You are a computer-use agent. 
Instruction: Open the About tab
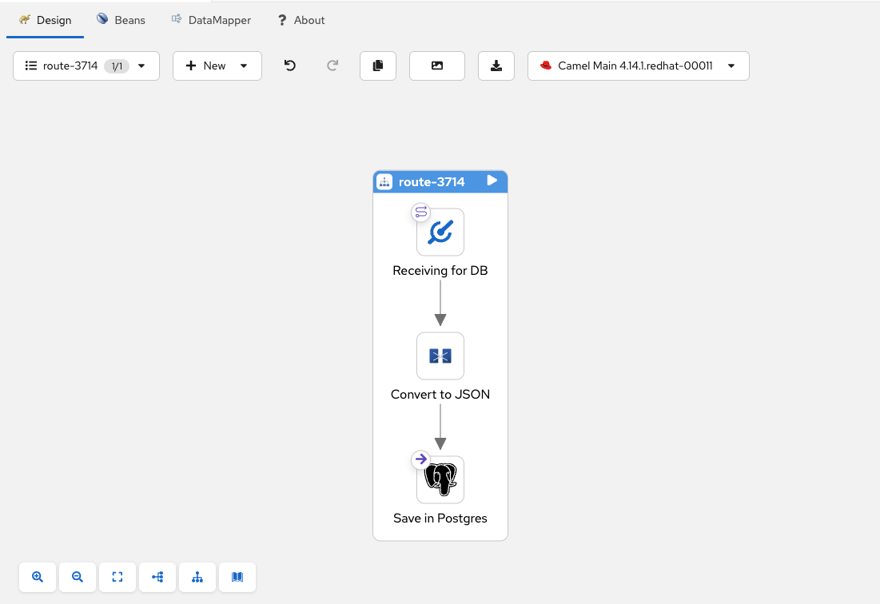point(301,20)
